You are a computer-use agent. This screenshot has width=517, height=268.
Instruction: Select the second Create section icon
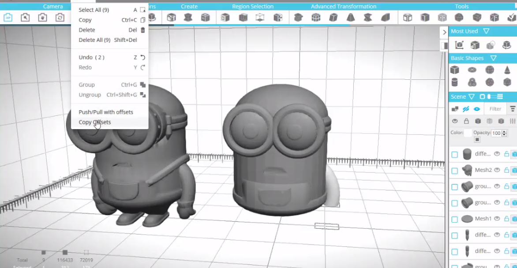coord(188,18)
